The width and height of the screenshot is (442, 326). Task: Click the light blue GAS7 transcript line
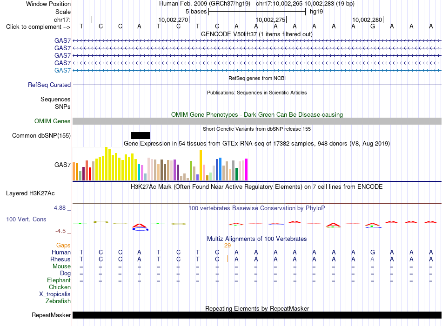pyautogui.click(x=257, y=70)
